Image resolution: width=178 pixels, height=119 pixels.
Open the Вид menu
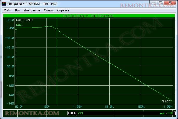tap(18, 10)
